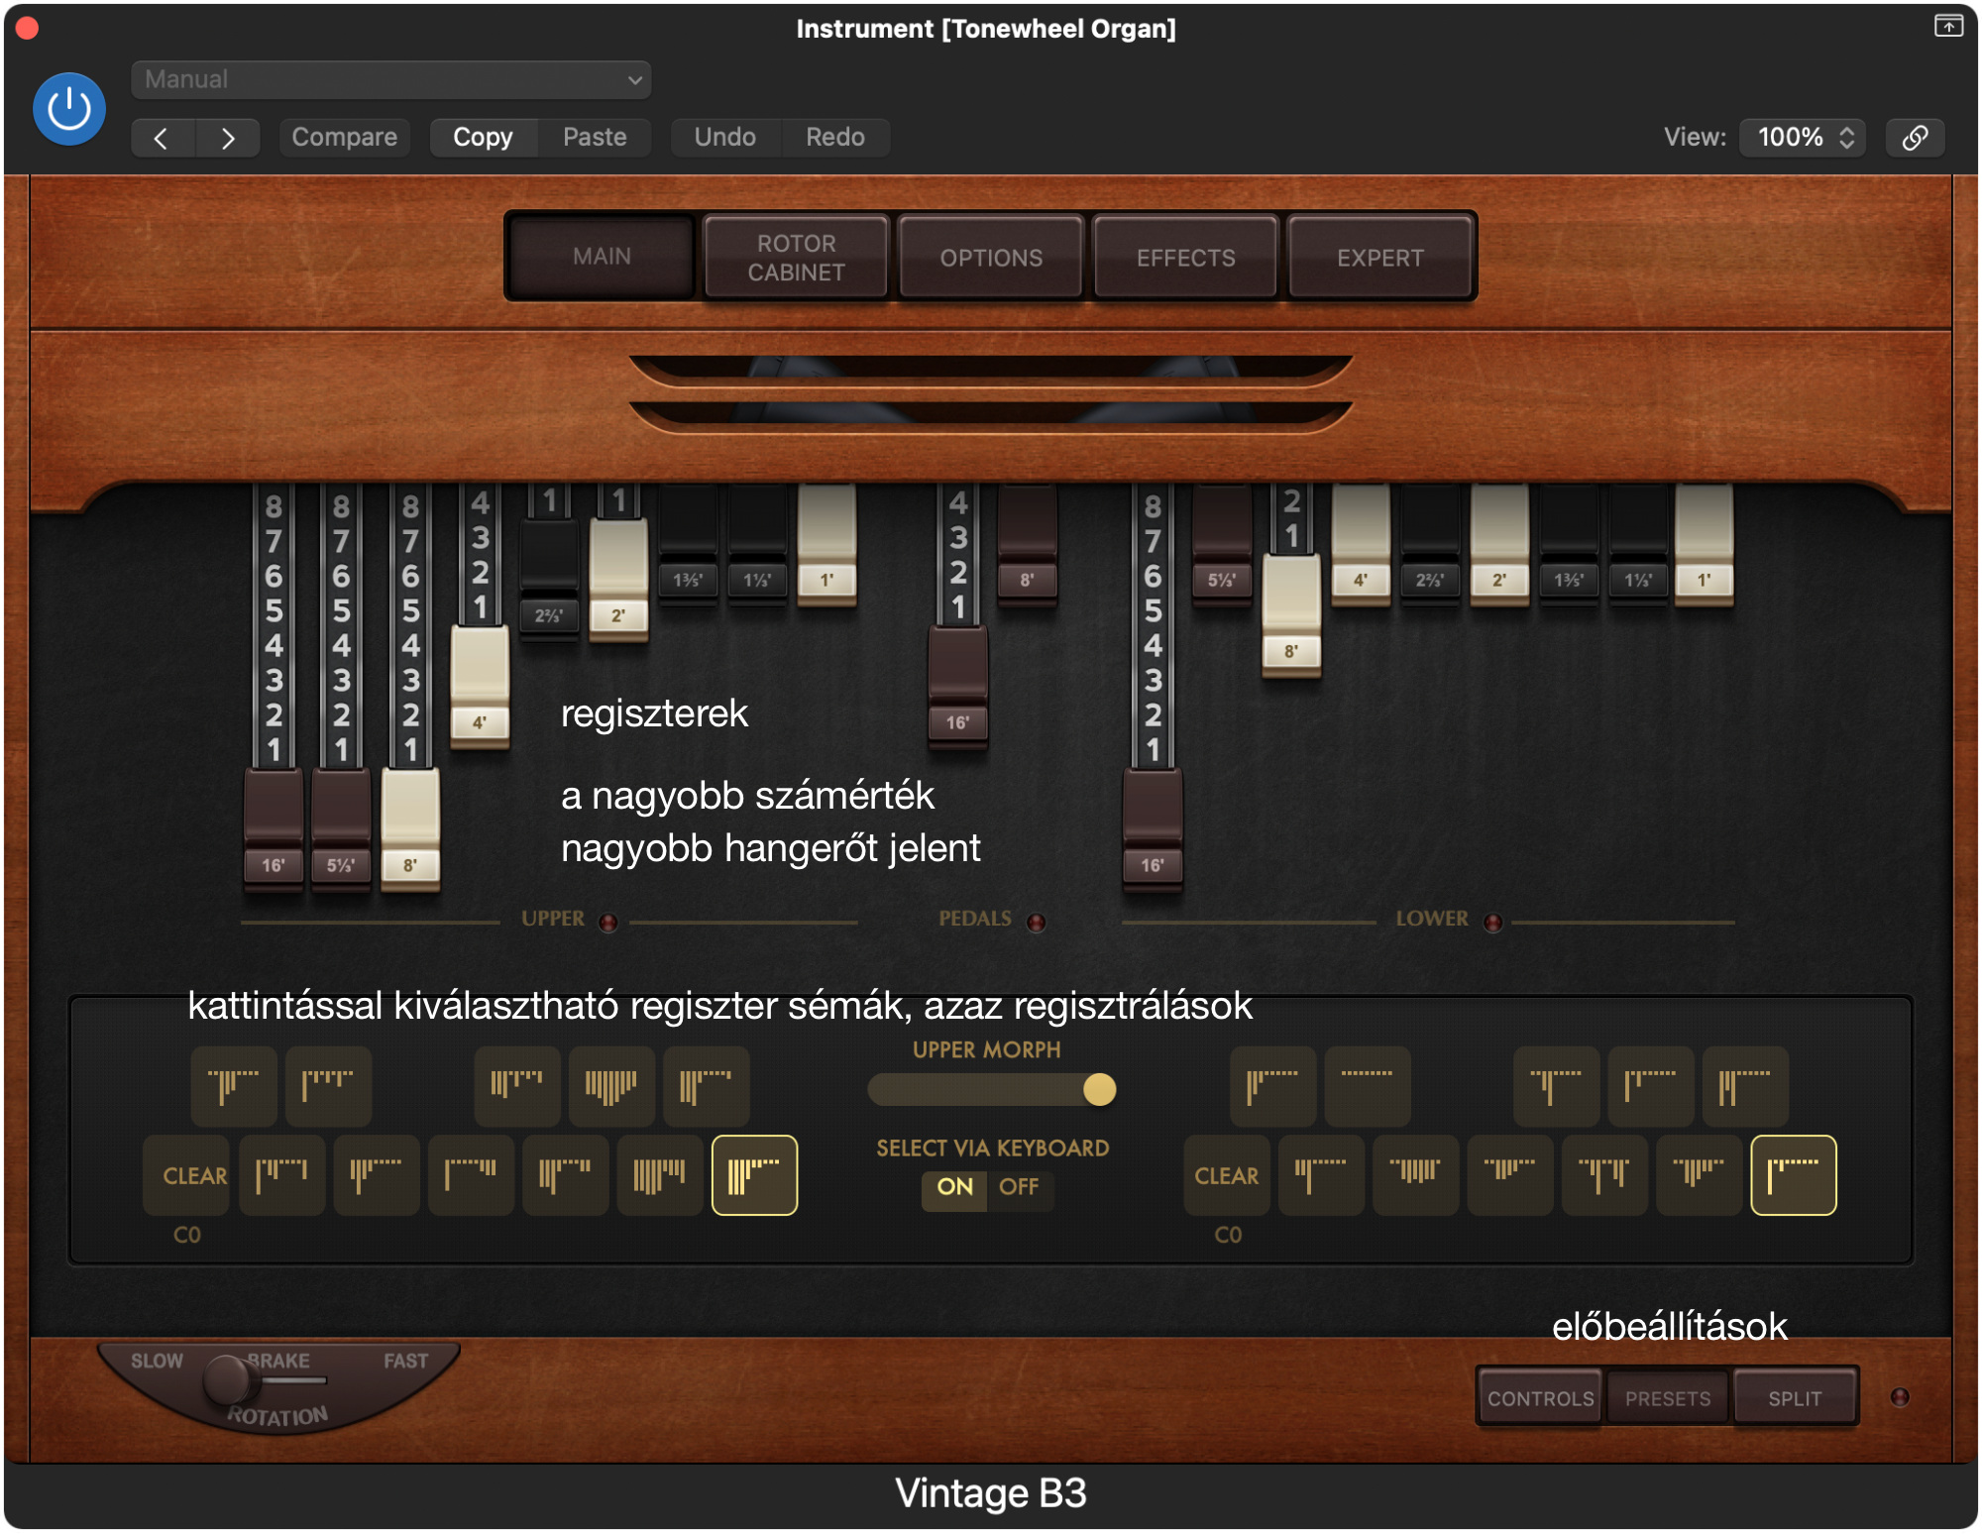The width and height of the screenshot is (1982, 1534).
Task: Select fourth upper top-row registration key
Action: pyautogui.click(x=611, y=1086)
